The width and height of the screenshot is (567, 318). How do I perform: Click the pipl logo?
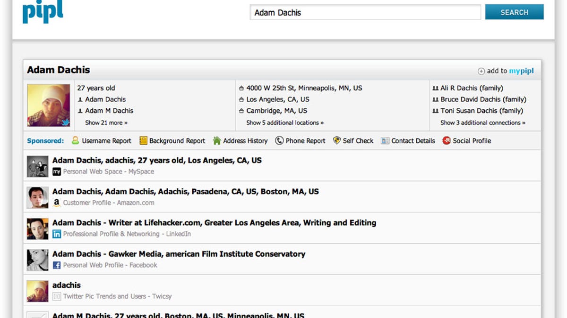tap(43, 12)
